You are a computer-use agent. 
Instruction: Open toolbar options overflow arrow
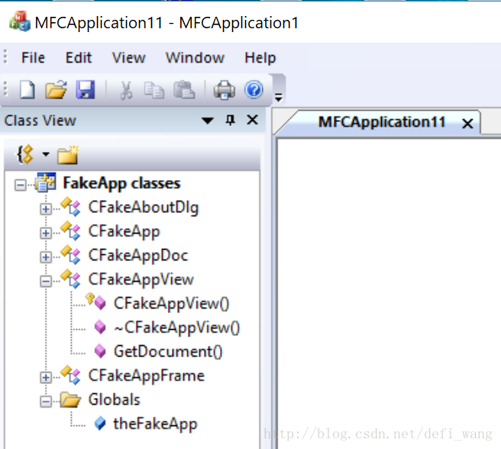[x=279, y=97]
